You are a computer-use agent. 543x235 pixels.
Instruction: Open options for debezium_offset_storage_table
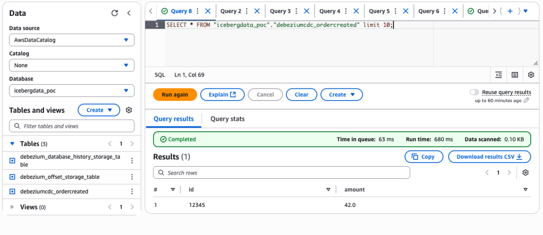[132, 177]
